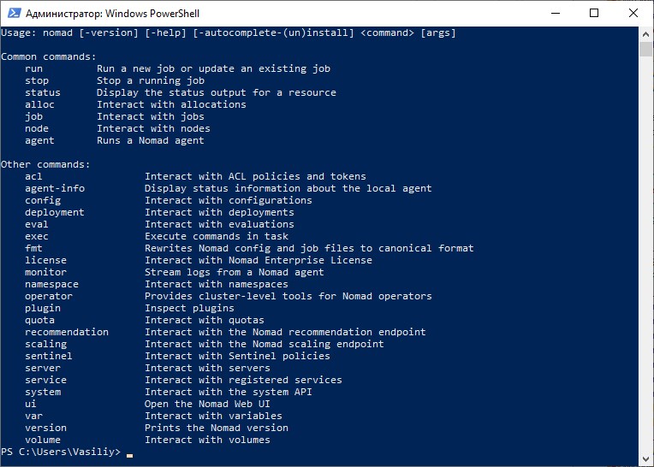Click the "sentinel" command name
Viewport: 654px width, 467px height.
(x=48, y=356)
